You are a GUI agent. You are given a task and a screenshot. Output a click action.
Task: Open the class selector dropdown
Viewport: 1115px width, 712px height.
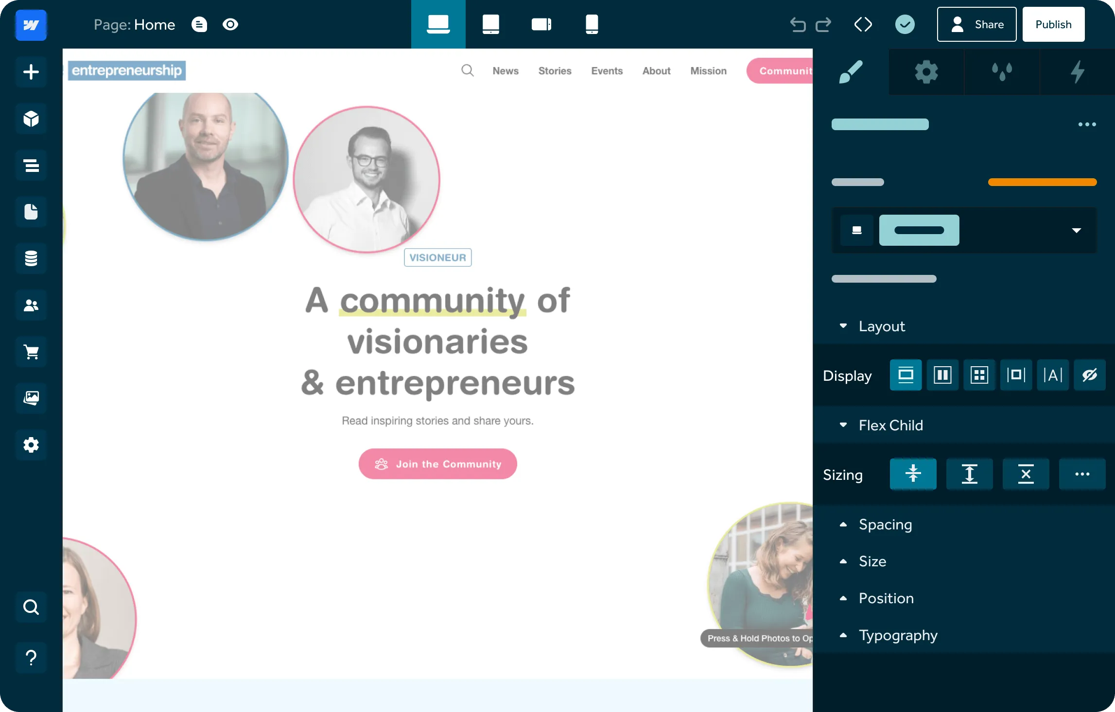pos(1076,230)
